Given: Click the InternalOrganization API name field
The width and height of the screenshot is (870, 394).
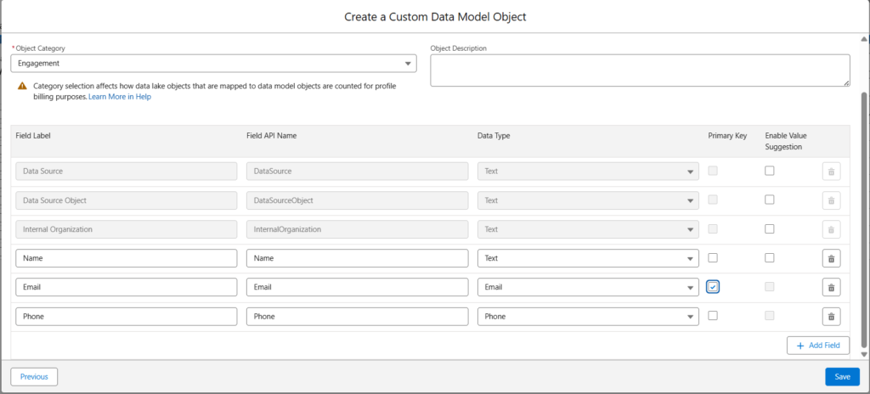Looking at the screenshot, I should click(358, 229).
